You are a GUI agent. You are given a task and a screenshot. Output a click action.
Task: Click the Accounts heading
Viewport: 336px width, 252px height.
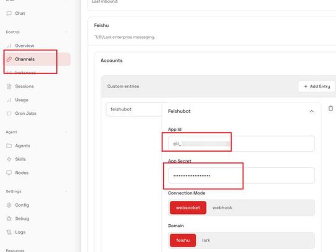(x=111, y=60)
